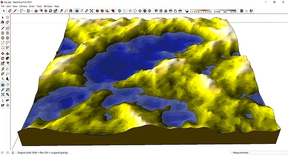This screenshot has width=288, height=155.
Task: Select the Dimension tool
Action: [x=7, y=69]
